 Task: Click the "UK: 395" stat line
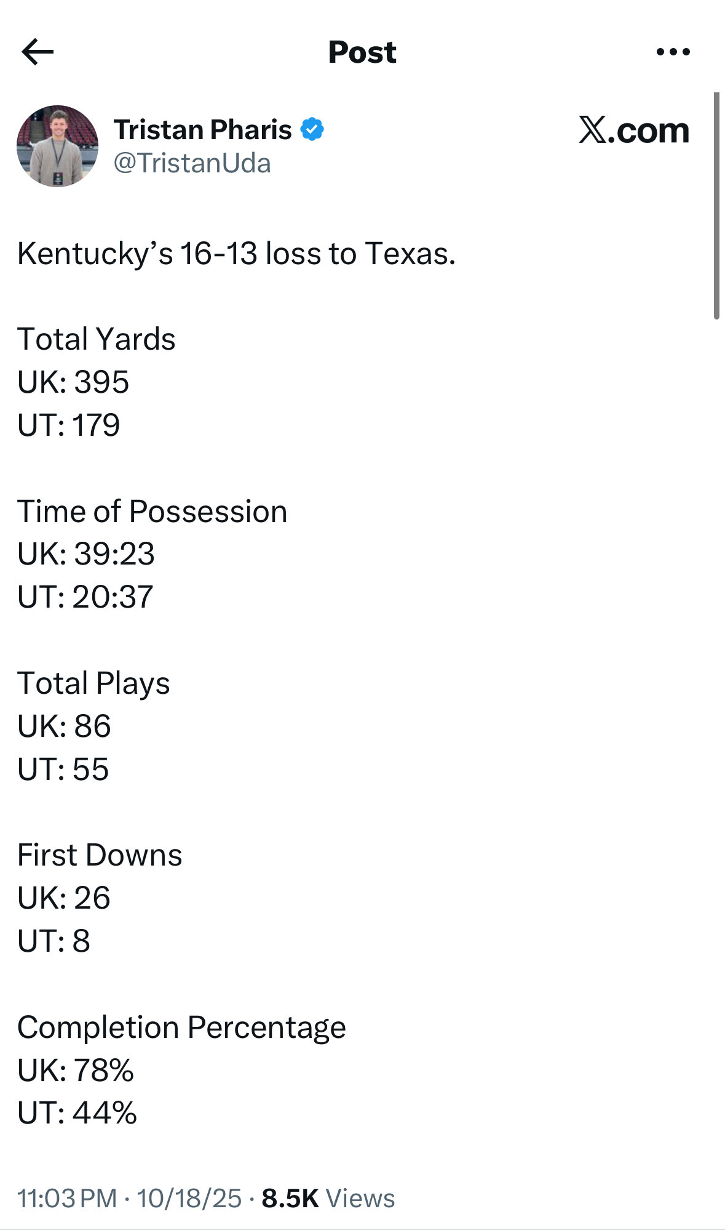73,382
